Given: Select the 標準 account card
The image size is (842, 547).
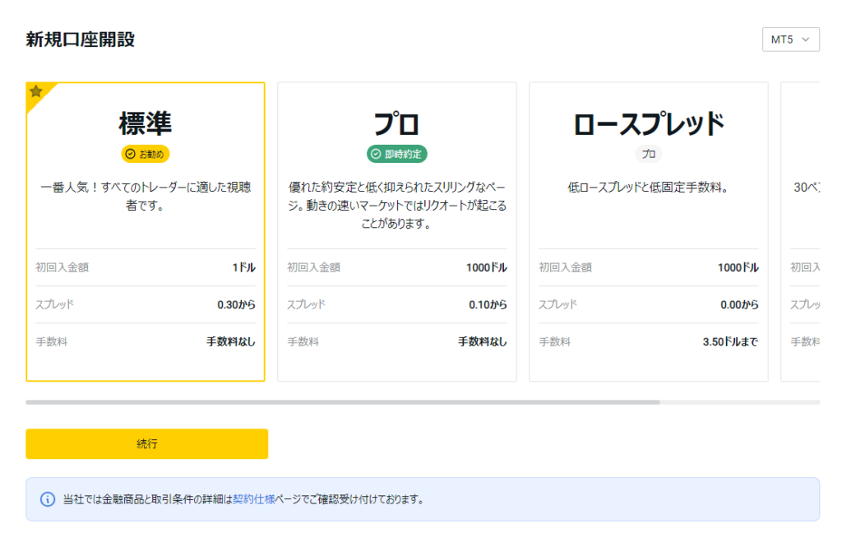Looking at the screenshot, I should [x=146, y=231].
